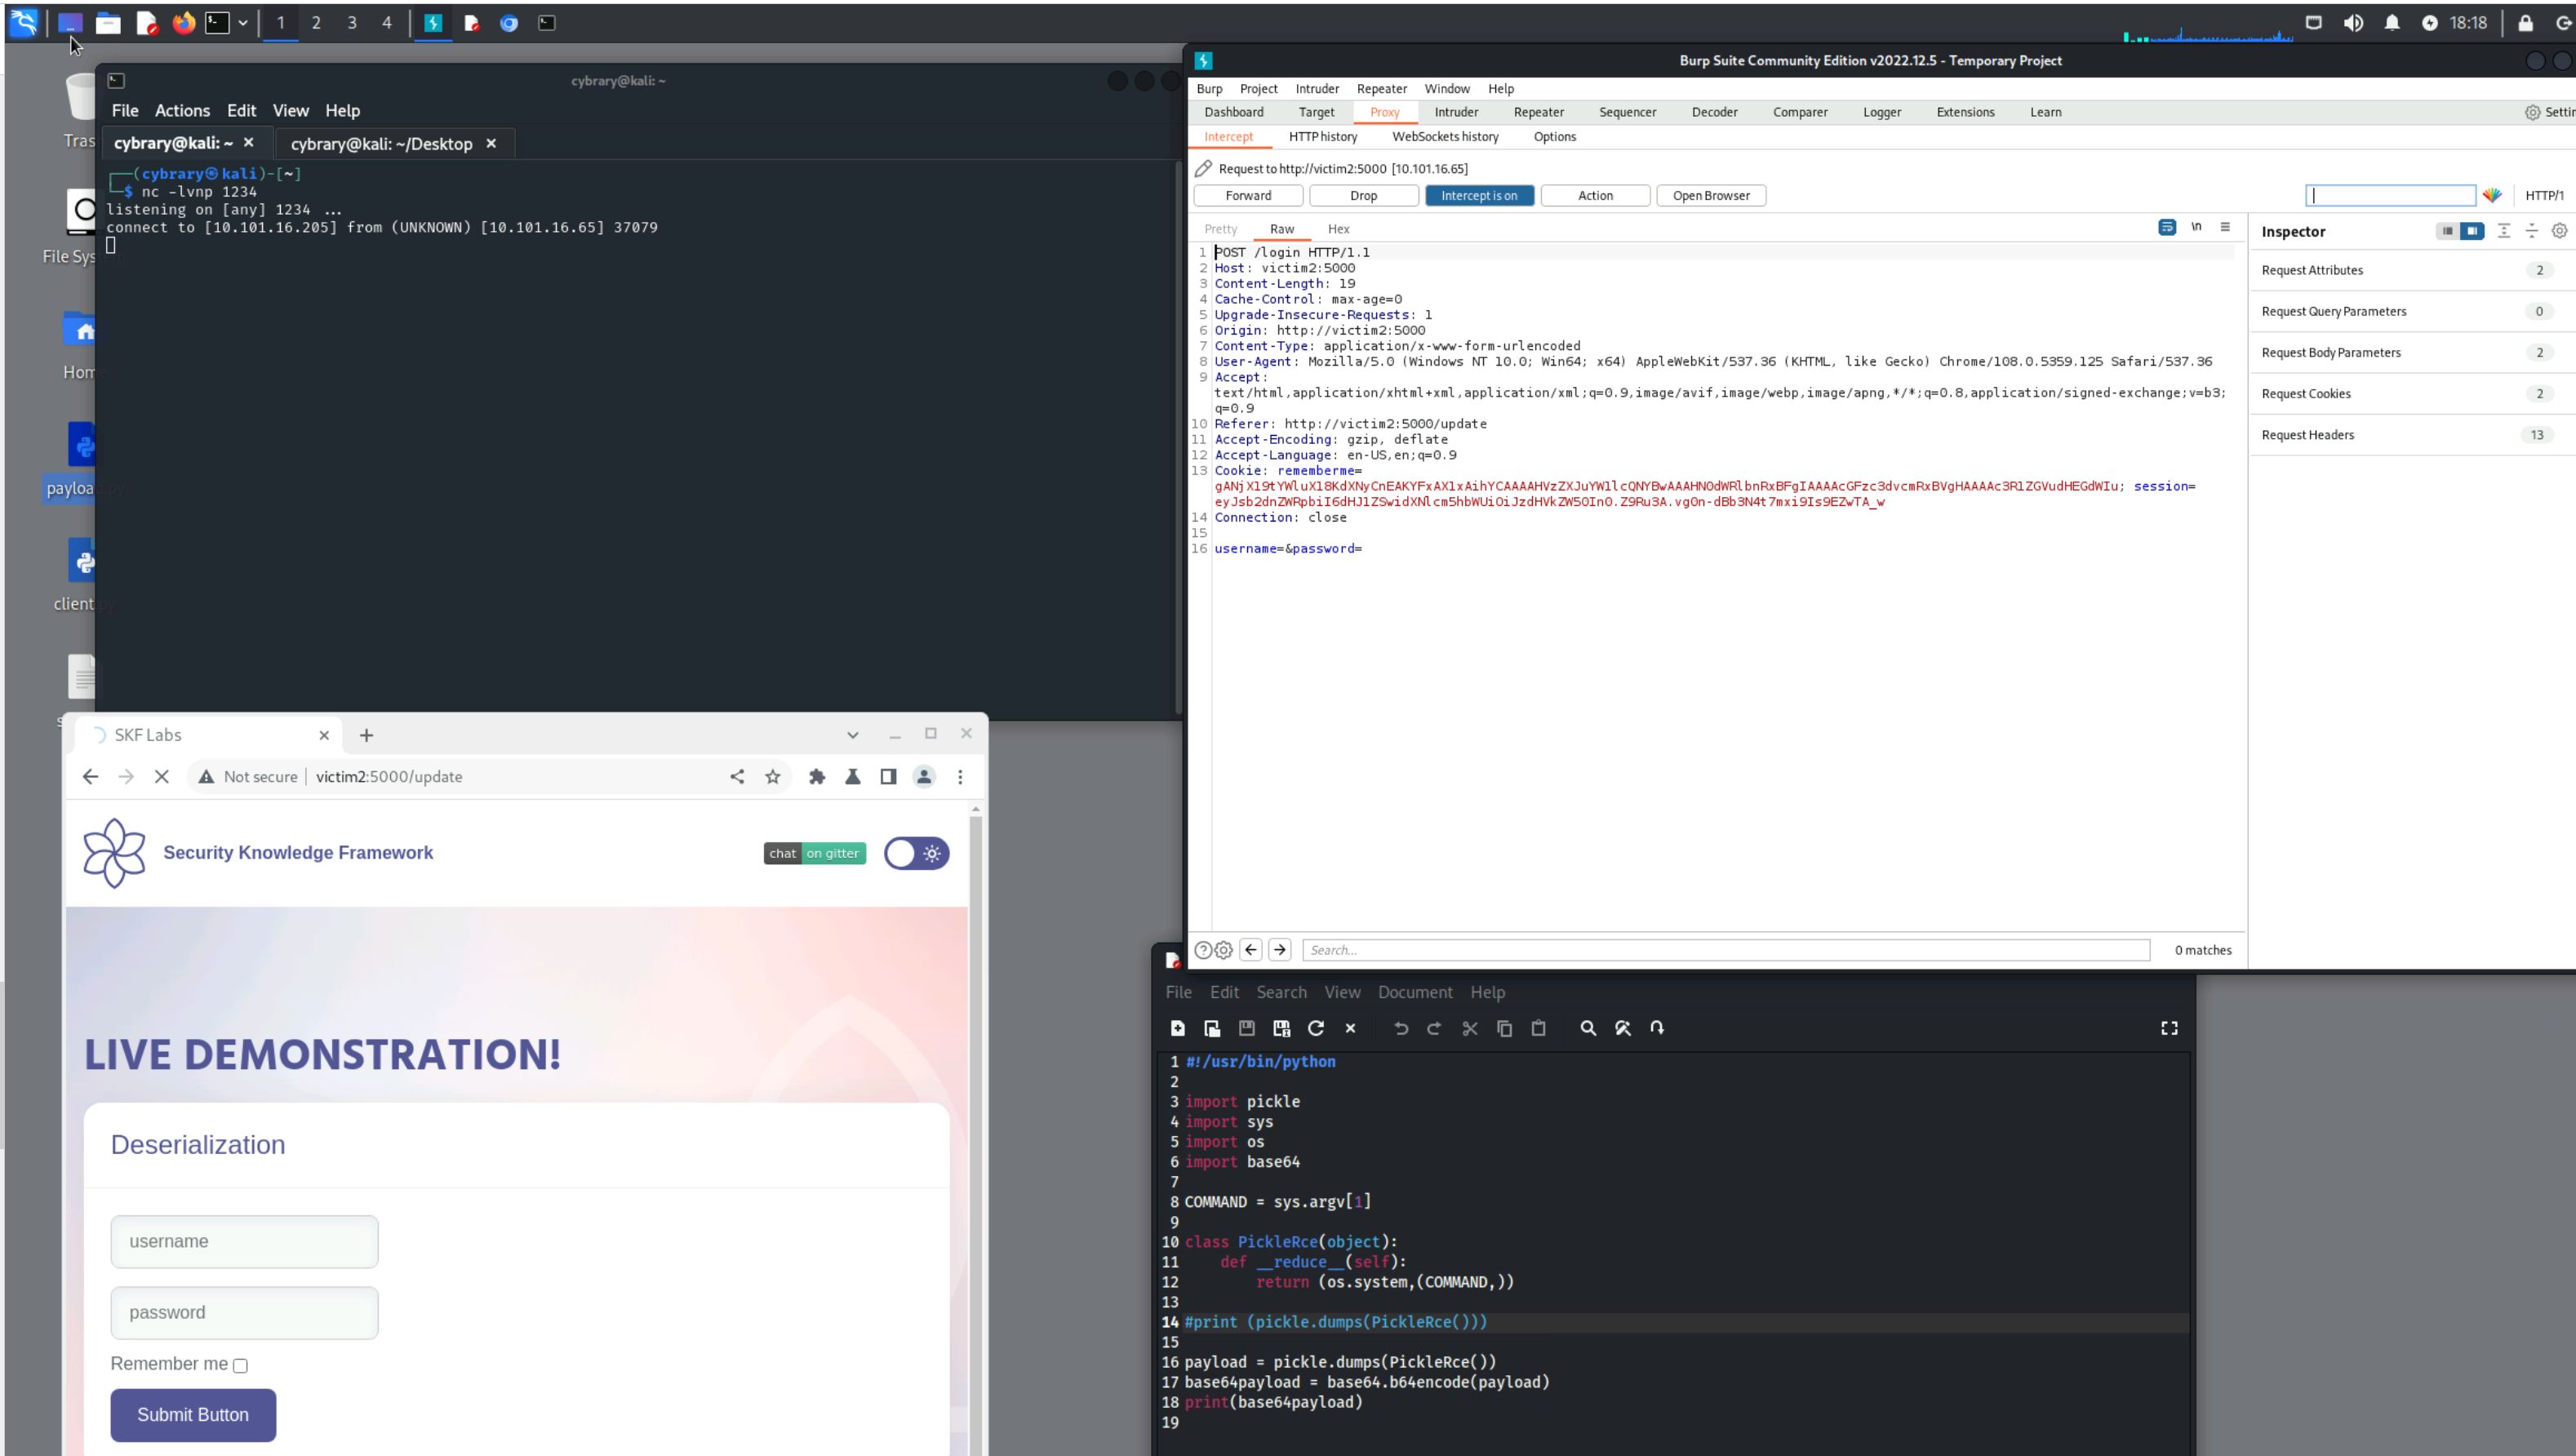Viewport: 2576px width, 1456px height.
Task: Click the search magnifier icon in text editor
Action: pyautogui.click(x=1587, y=1028)
